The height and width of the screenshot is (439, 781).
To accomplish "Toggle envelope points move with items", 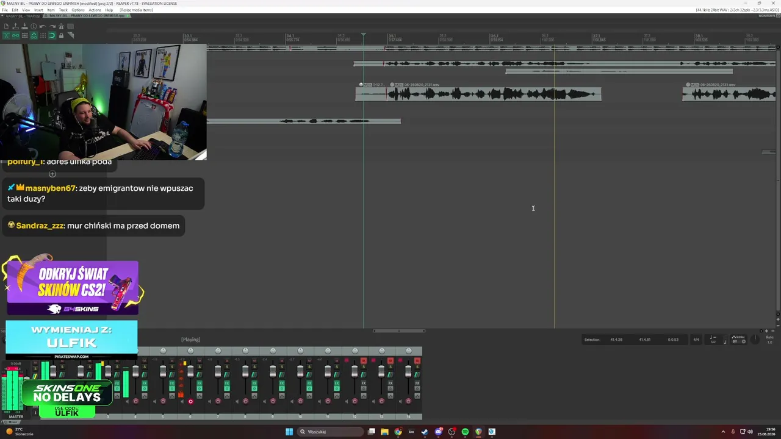I will click(34, 35).
